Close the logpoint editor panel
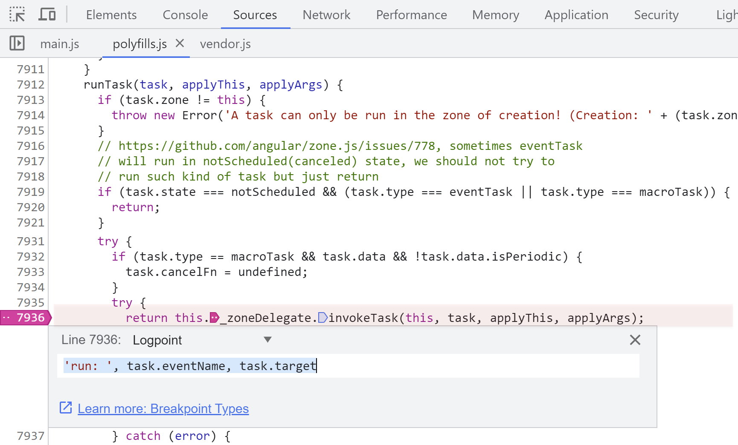Image resolution: width=738 pixels, height=445 pixels. click(x=635, y=340)
